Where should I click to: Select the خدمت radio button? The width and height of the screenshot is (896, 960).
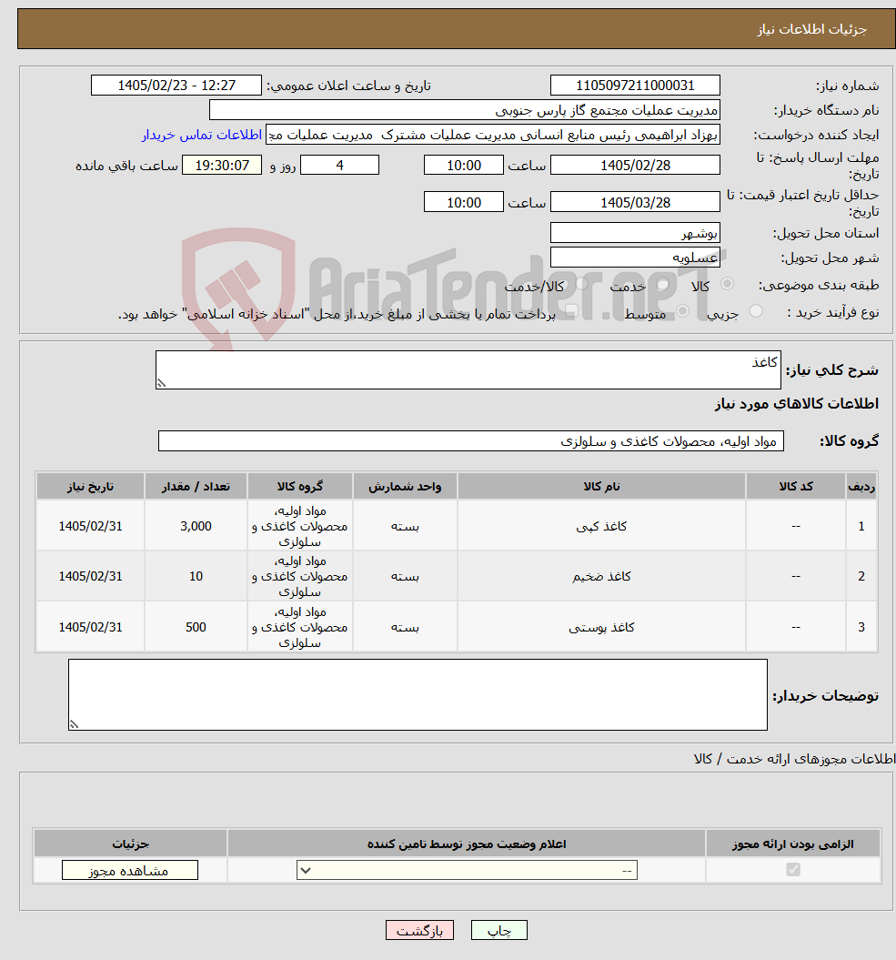(662, 284)
